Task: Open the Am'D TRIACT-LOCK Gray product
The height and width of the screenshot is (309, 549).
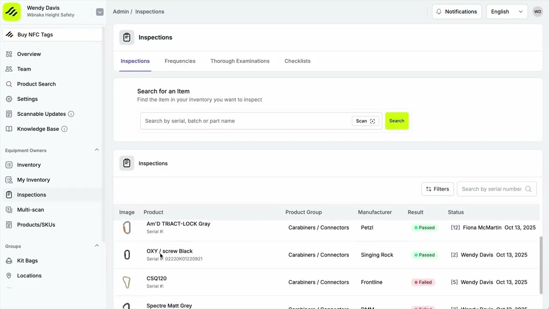Action: (178, 224)
